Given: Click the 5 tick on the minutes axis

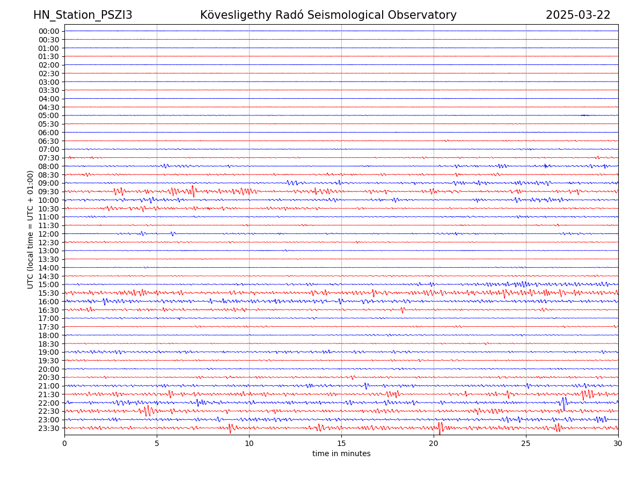Looking at the screenshot, I should (x=157, y=443).
